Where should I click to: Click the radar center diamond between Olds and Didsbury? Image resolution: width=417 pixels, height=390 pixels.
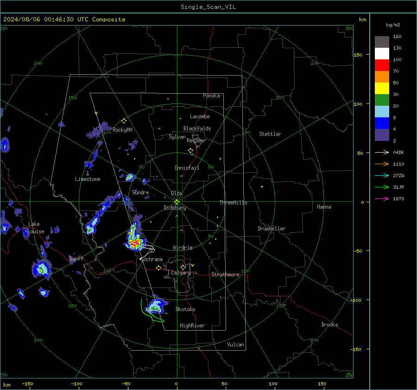(177, 202)
